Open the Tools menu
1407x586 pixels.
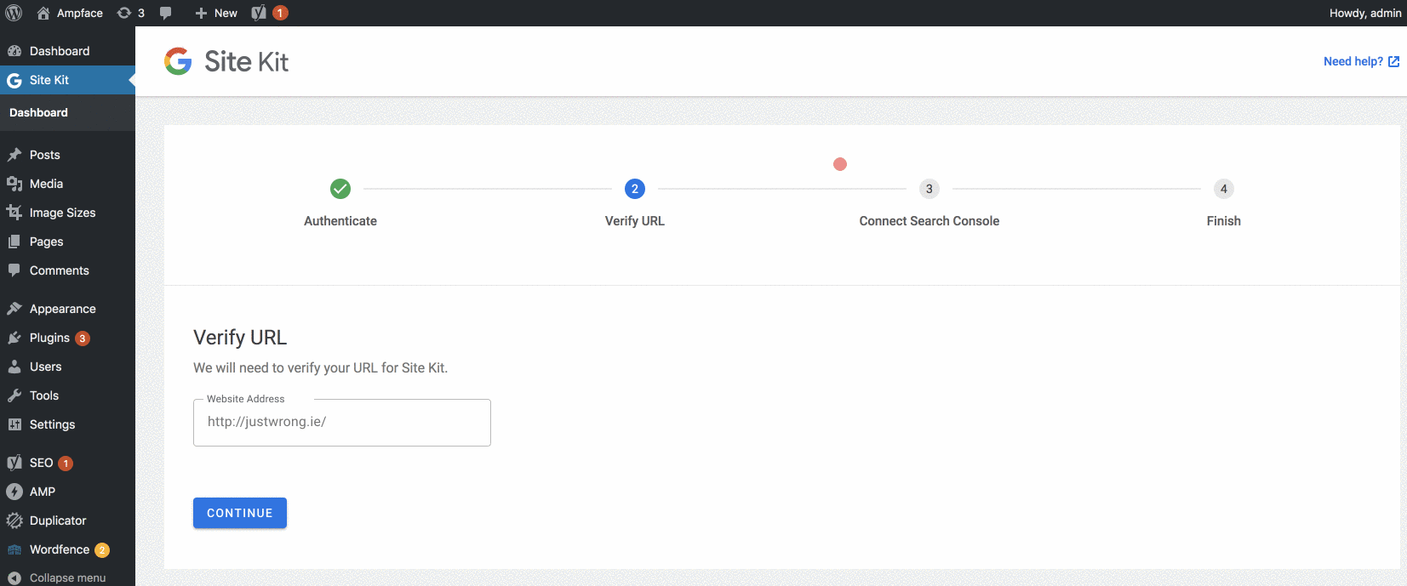point(67,395)
